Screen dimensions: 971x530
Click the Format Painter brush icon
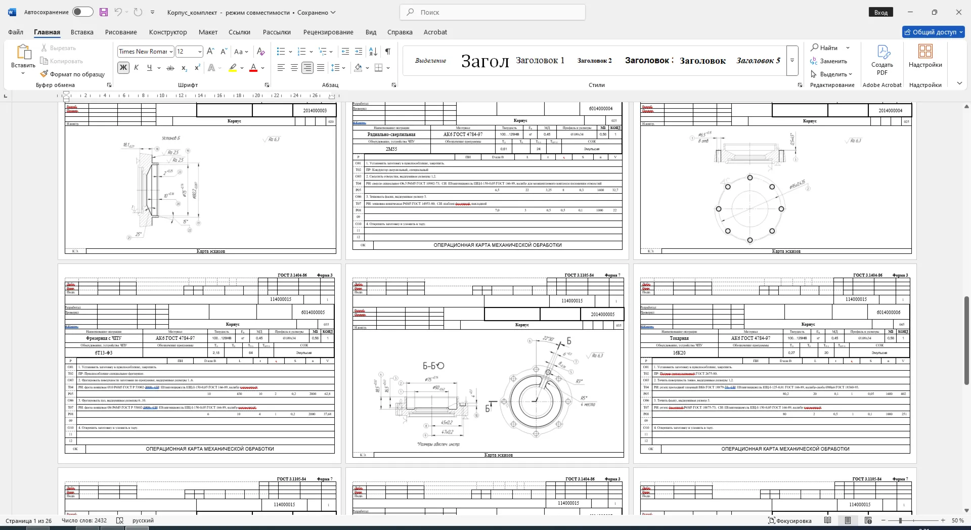(45, 74)
